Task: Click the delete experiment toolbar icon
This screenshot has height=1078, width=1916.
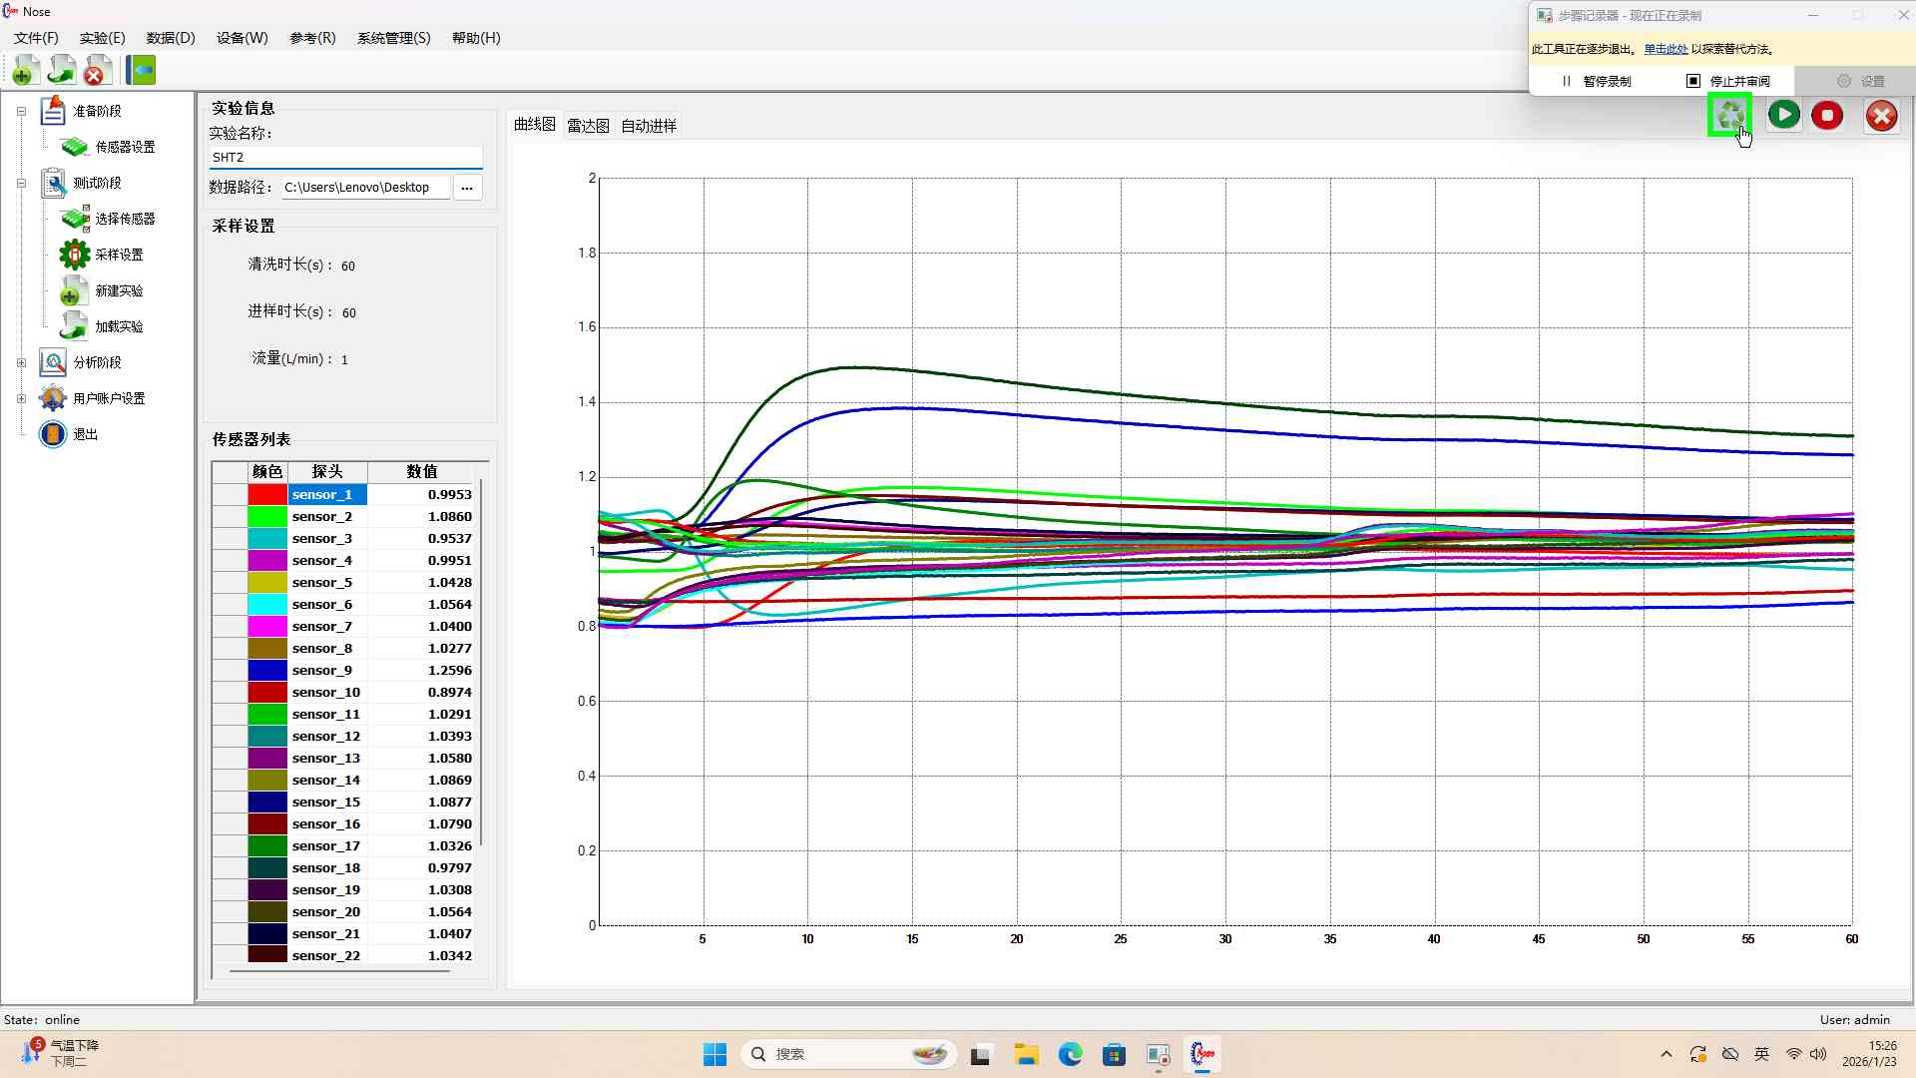Action: pyautogui.click(x=97, y=70)
